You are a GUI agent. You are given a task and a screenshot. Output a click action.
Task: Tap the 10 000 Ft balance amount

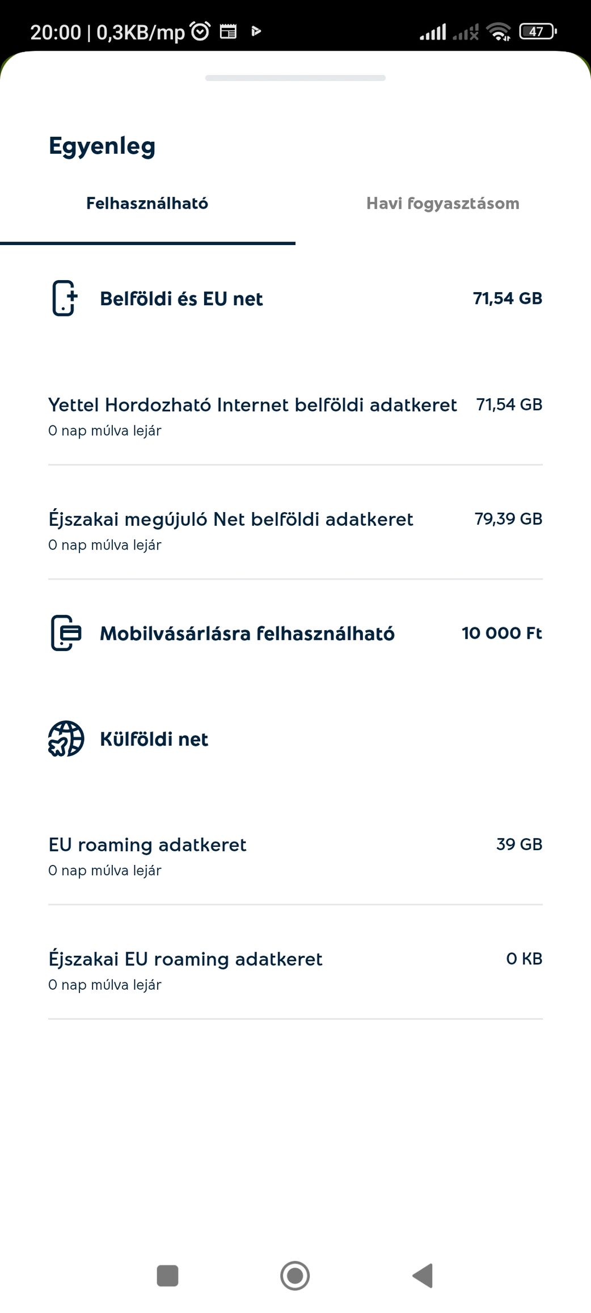[501, 633]
